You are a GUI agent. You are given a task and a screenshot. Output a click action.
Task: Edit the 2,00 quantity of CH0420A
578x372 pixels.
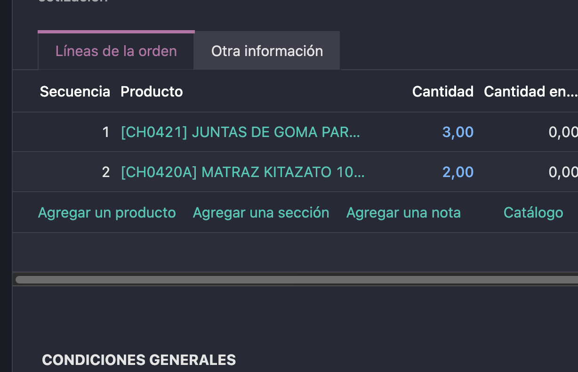coord(458,172)
